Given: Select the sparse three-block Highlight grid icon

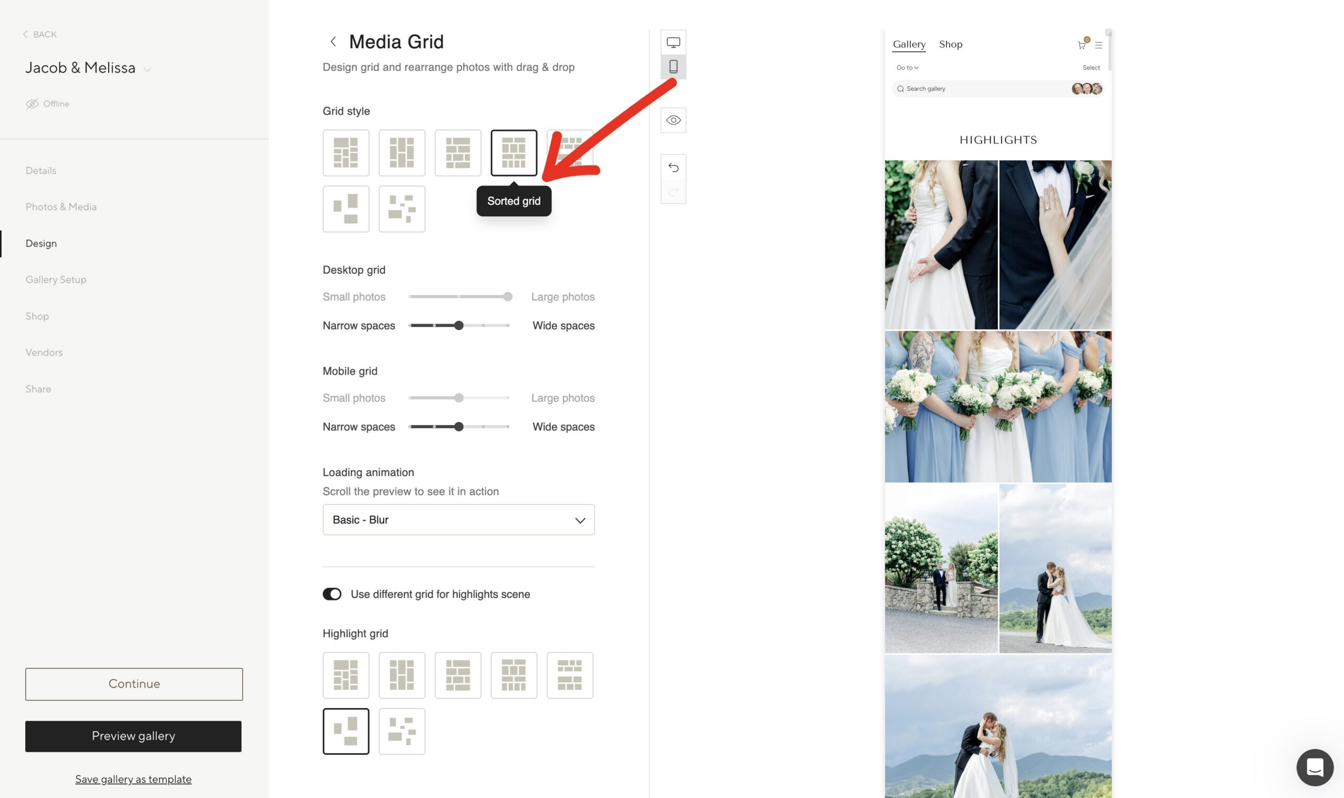Looking at the screenshot, I should coord(345,731).
